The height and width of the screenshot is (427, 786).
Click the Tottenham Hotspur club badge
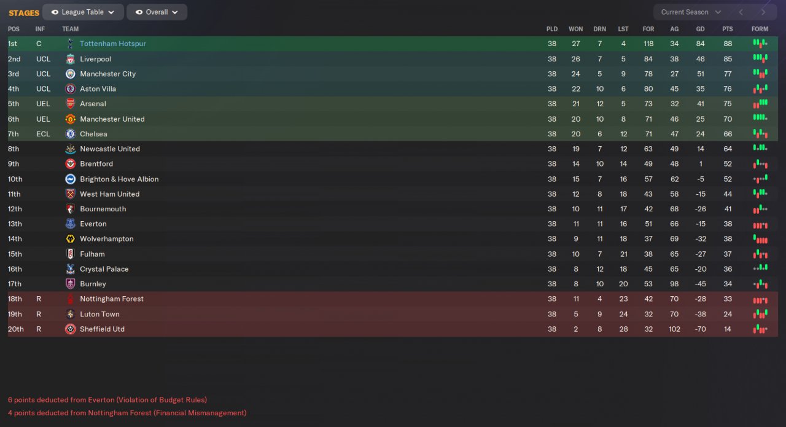click(70, 44)
